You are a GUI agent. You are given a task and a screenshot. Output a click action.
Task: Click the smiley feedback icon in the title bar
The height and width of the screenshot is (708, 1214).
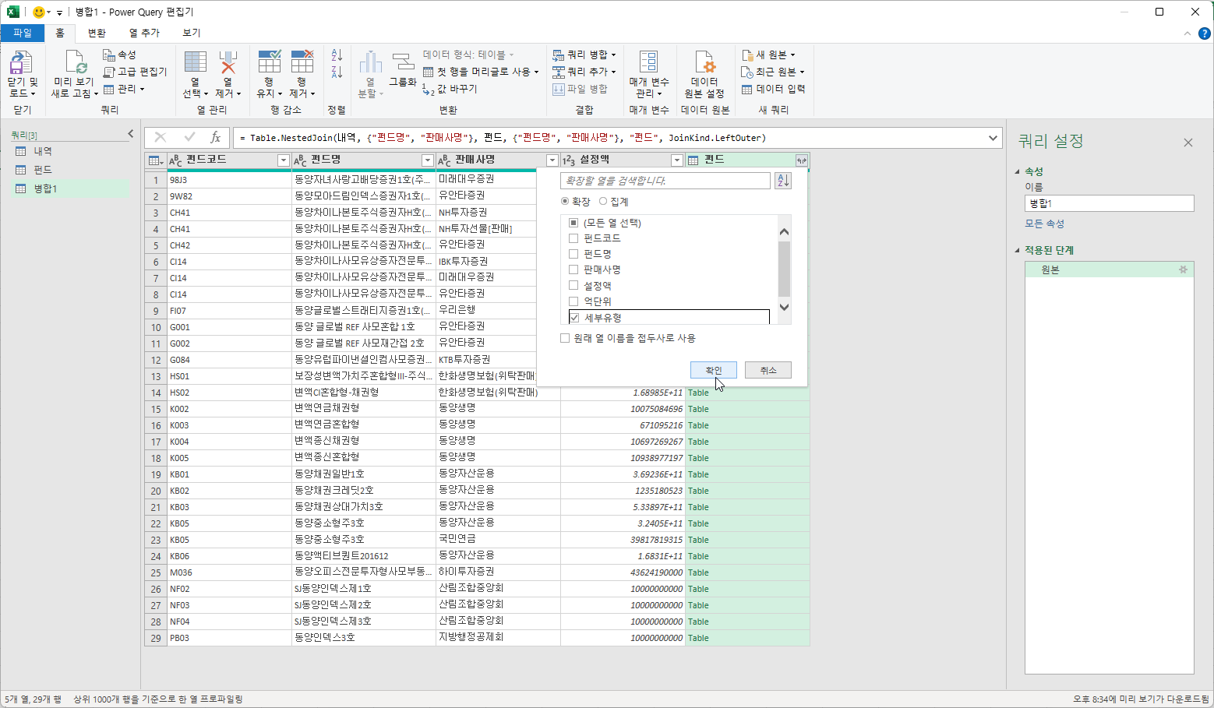(39, 12)
